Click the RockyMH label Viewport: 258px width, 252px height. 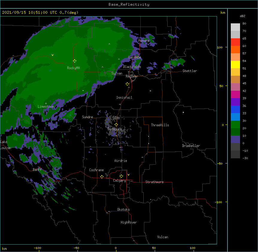point(73,68)
